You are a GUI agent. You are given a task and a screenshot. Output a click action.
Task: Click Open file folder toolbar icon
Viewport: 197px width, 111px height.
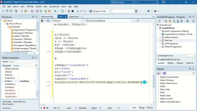[x=26, y=11]
